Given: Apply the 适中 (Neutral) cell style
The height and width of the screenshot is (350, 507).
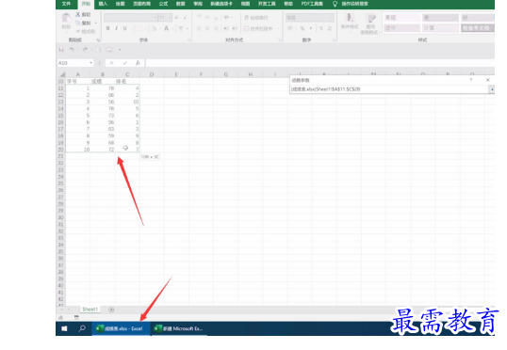Looking at the screenshot, I should [401, 28].
